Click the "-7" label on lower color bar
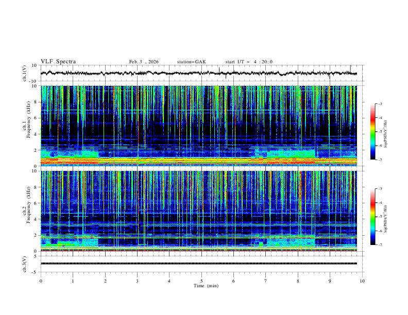 [x=380, y=245]
